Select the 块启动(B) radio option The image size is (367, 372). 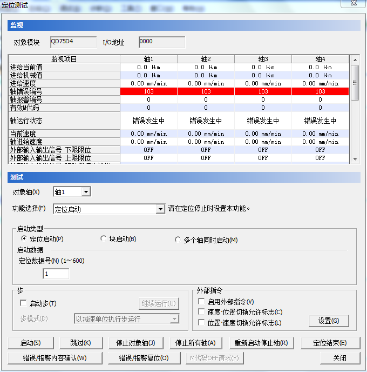(x=104, y=239)
